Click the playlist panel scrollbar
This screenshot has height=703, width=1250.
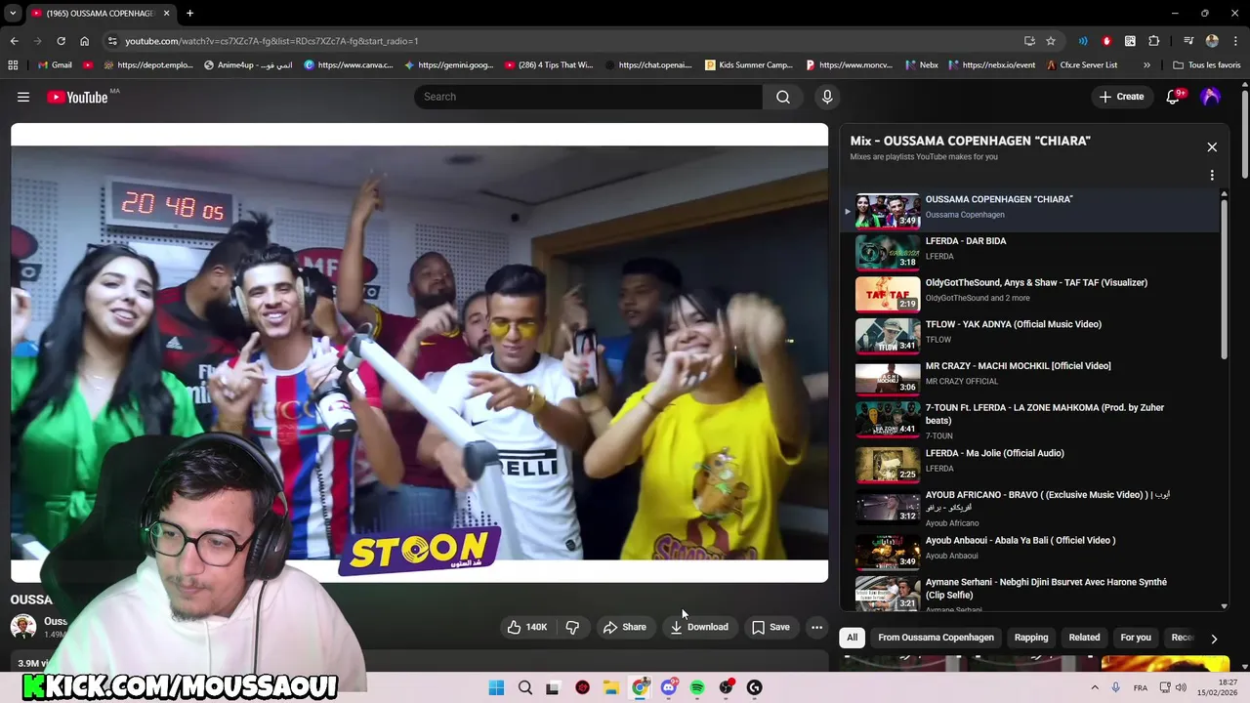click(x=1225, y=278)
